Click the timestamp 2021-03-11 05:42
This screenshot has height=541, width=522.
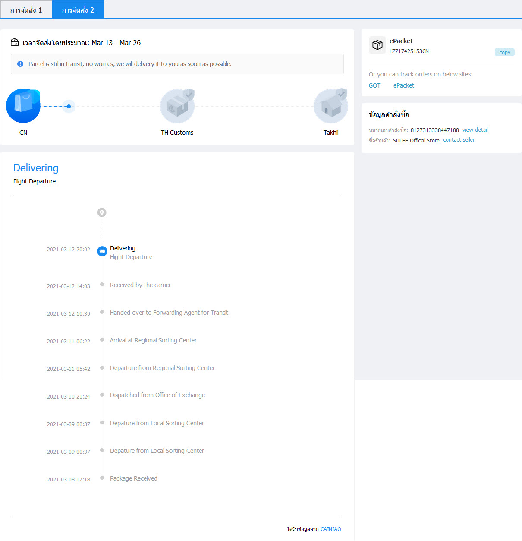coord(69,369)
